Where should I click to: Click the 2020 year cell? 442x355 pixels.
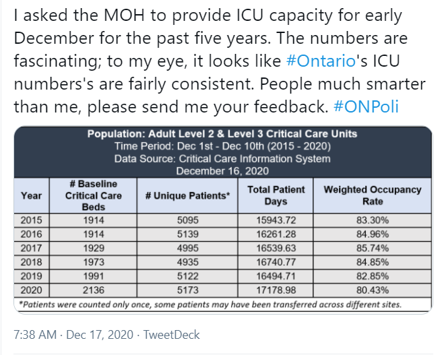coord(32,292)
